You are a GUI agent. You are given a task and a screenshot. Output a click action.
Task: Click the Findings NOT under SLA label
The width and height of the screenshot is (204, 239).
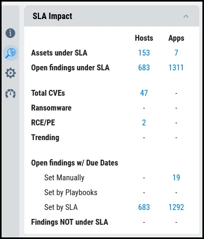(x=70, y=222)
